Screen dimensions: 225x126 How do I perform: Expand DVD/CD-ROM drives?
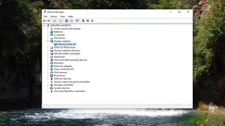[48, 48]
